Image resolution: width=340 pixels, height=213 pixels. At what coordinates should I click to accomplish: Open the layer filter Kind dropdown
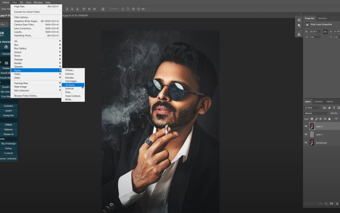pos(312,108)
